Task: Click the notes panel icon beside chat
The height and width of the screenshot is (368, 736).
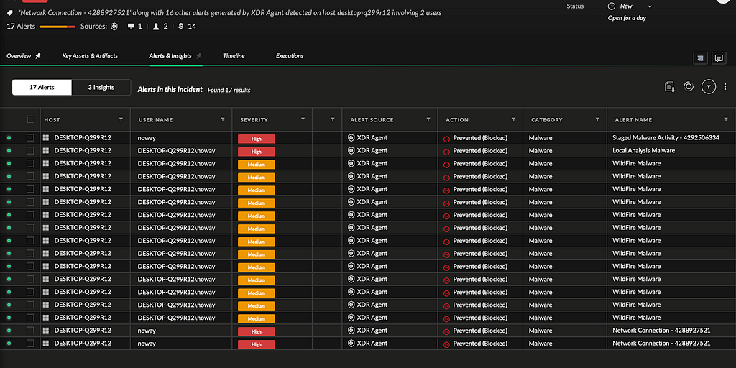Action: (x=700, y=58)
